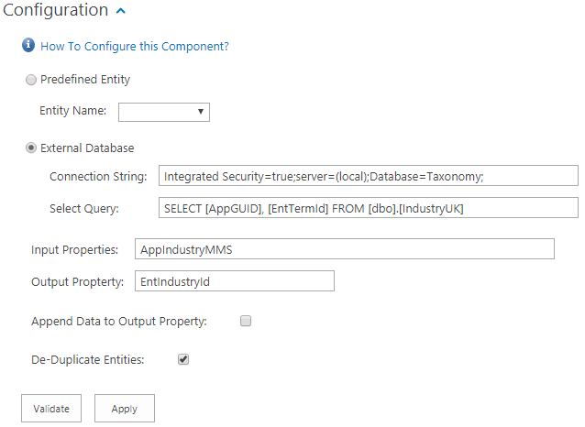Uncheck the De-Duplicate Entities checkbox

(x=183, y=360)
